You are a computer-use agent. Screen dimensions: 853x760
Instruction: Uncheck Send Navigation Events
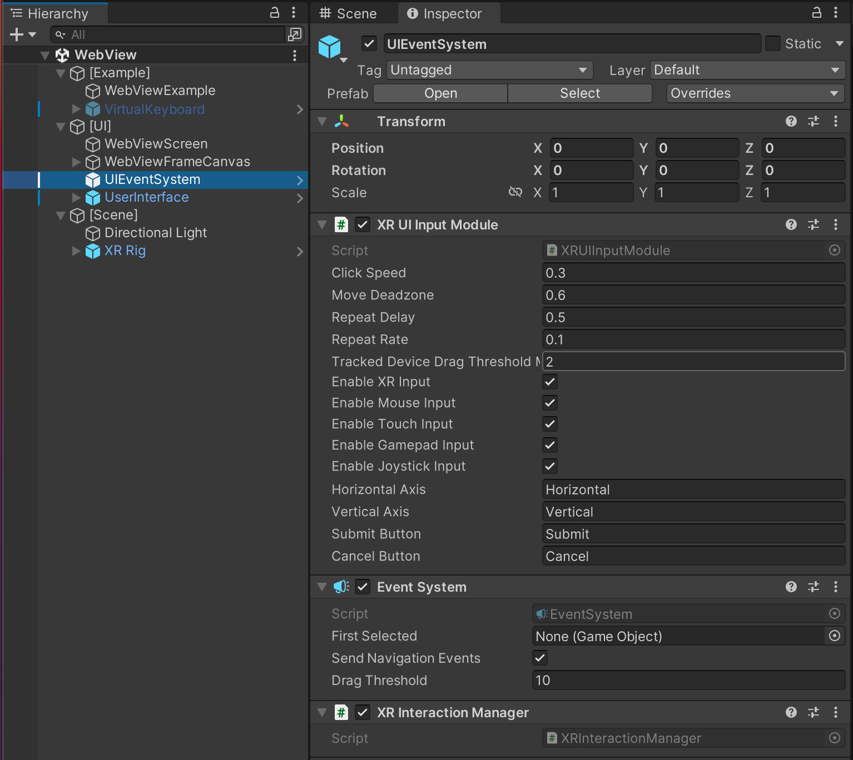pos(539,658)
